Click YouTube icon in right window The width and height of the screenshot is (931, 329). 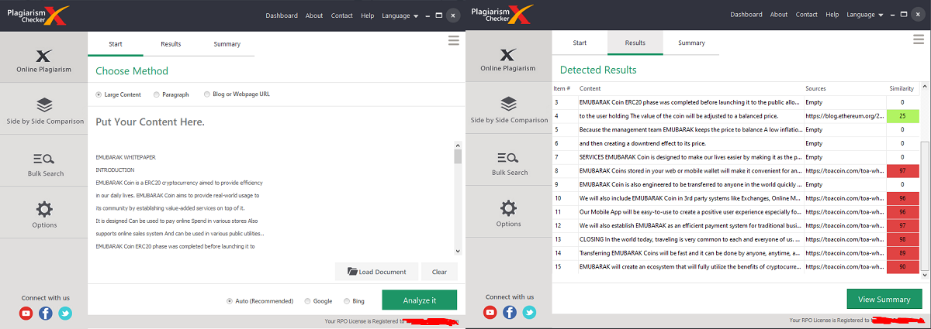pos(490,312)
